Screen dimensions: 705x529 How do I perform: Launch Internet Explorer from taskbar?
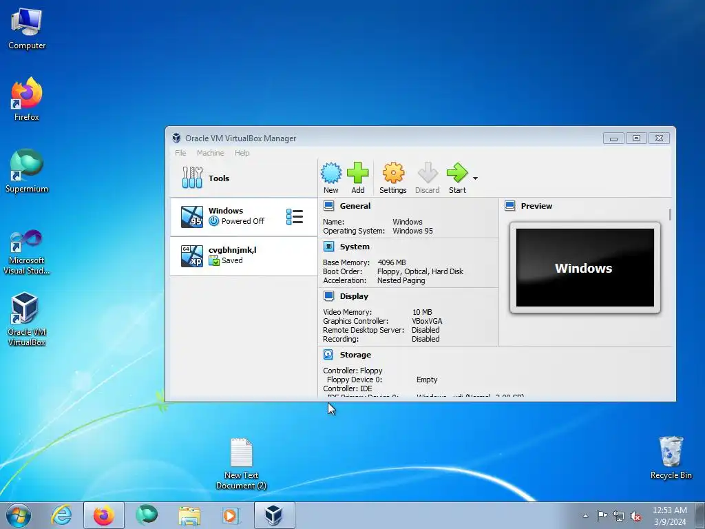(x=61, y=515)
